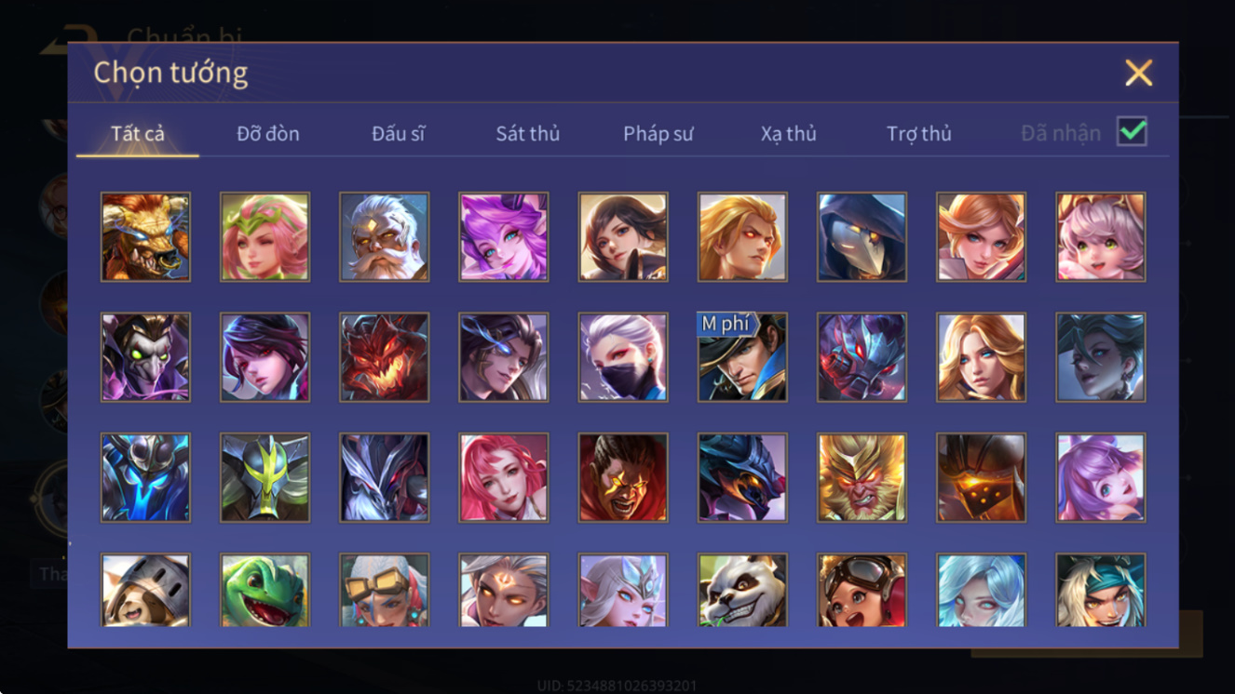Select the hooded plague-mask hero
1235x694 pixels.
(862, 237)
